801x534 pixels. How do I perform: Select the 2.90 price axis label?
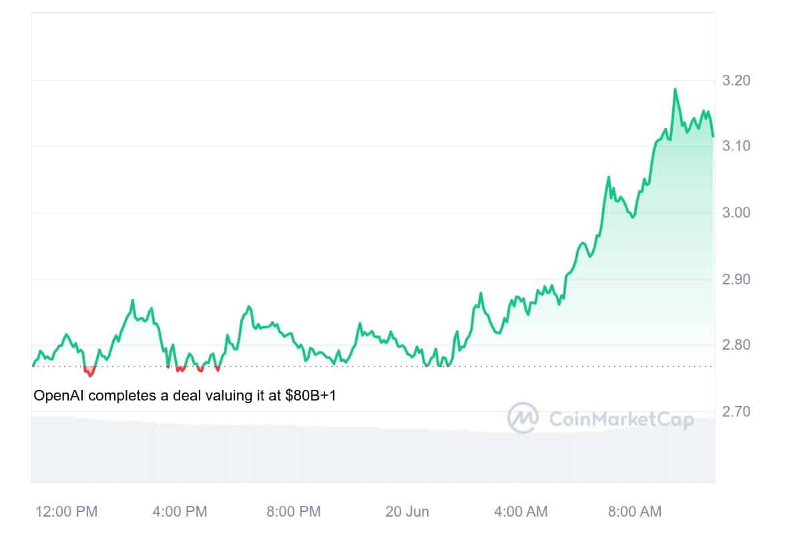pos(737,278)
